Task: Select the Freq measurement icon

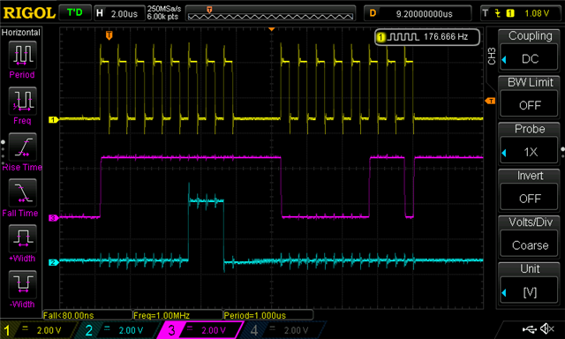Action: [x=22, y=101]
